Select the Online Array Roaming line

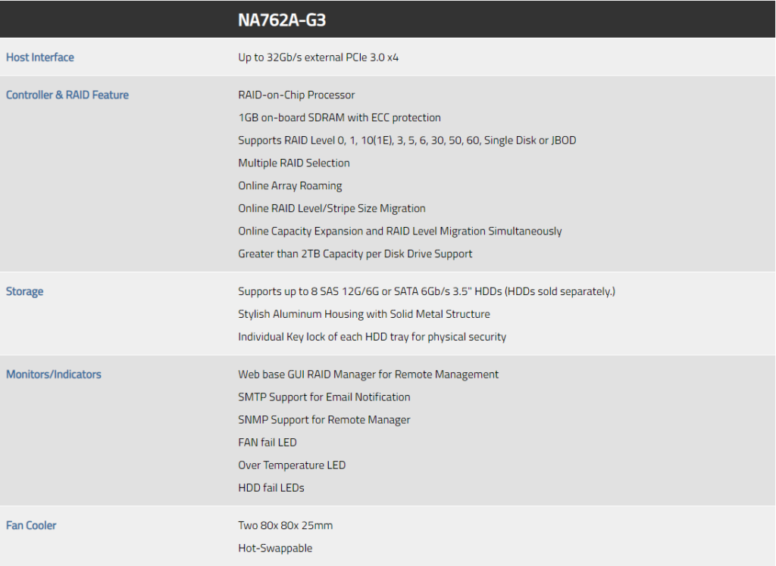point(290,186)
